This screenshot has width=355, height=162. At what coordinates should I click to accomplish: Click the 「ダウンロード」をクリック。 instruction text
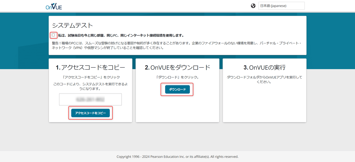coord(177,77)
